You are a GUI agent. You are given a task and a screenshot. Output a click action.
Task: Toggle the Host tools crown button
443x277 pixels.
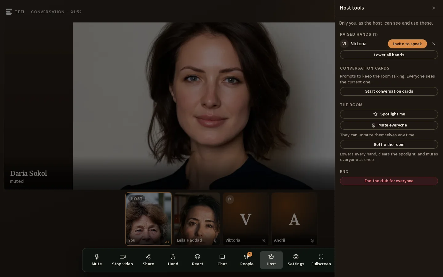(271, 260)
